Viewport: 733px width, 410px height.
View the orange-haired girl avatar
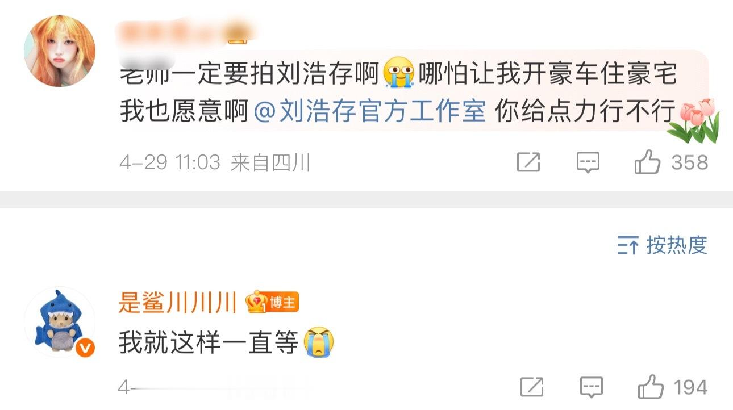(x=60, y=51)
